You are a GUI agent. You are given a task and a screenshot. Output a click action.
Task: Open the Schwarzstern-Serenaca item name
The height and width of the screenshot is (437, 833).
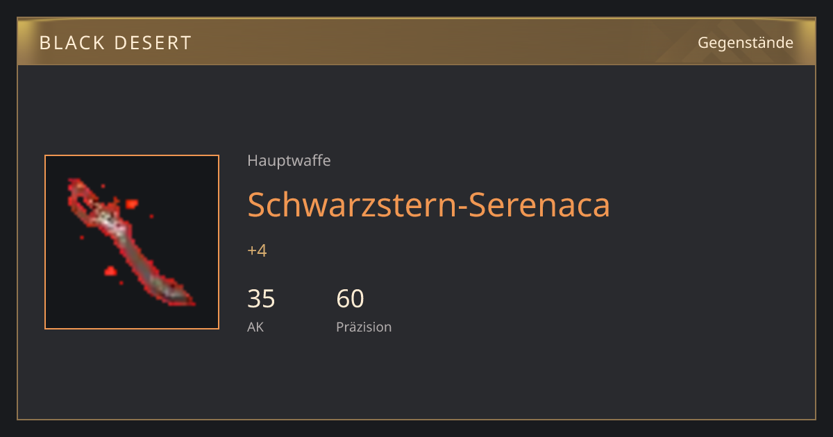pos(428,205)
